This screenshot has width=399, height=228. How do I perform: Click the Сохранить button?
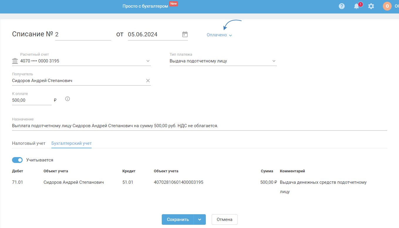pyautogui.click(x=178, y=220)
